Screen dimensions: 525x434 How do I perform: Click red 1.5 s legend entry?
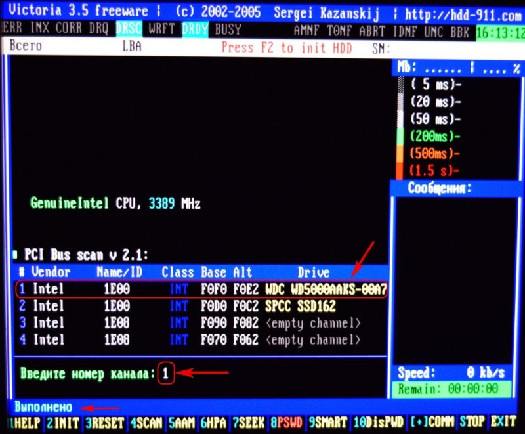(434, 171)
